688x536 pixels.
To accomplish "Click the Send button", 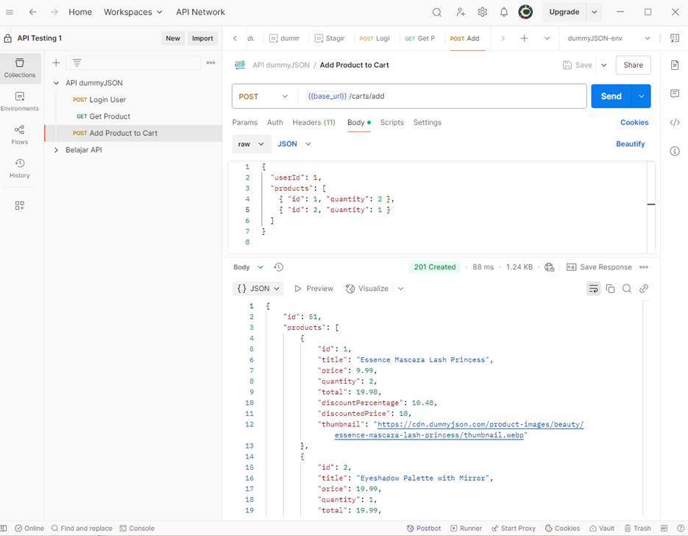I will pyautogui.click(x=611, y=96).
